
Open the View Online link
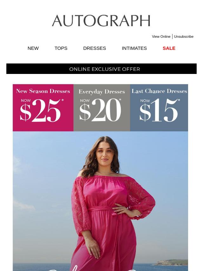[161, 36]
